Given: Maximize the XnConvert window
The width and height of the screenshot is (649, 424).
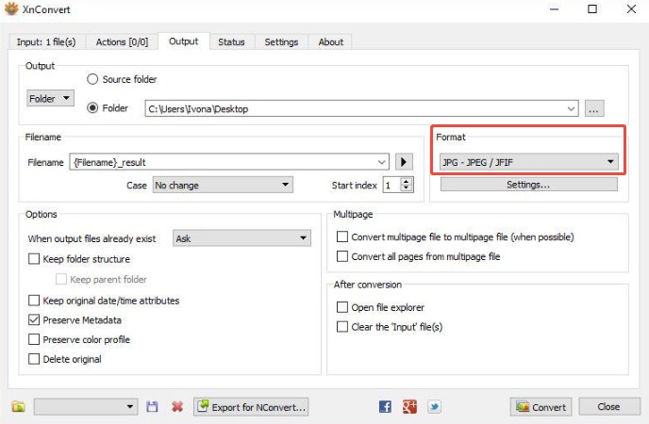Looking at the screenshot, I should pos(592,8).
